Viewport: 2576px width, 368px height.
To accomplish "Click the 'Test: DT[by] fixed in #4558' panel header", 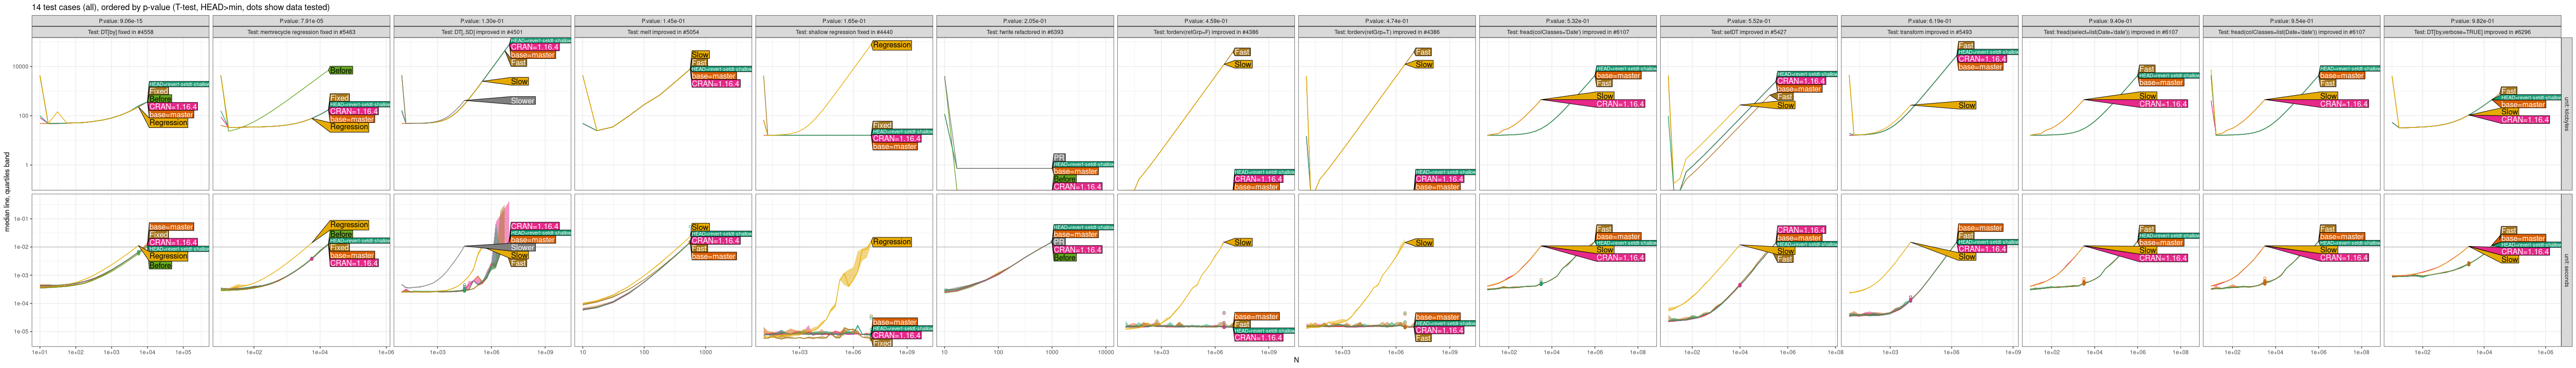I will pos(120,32).
